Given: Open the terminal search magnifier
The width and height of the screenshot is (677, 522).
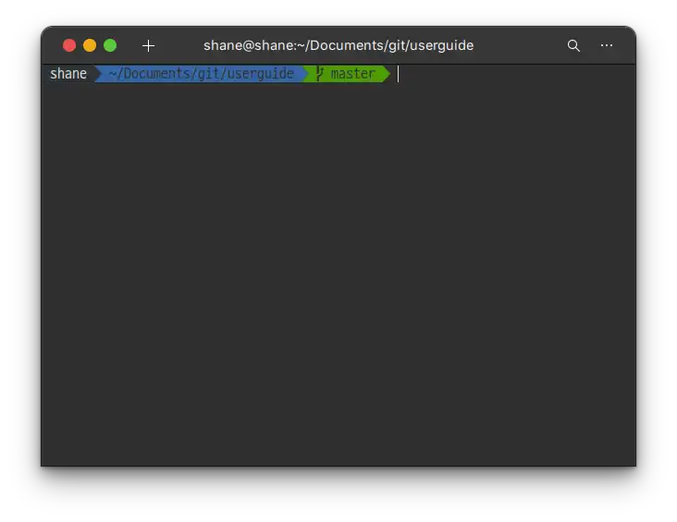Looking at the screenshot, I should [573, 45].
